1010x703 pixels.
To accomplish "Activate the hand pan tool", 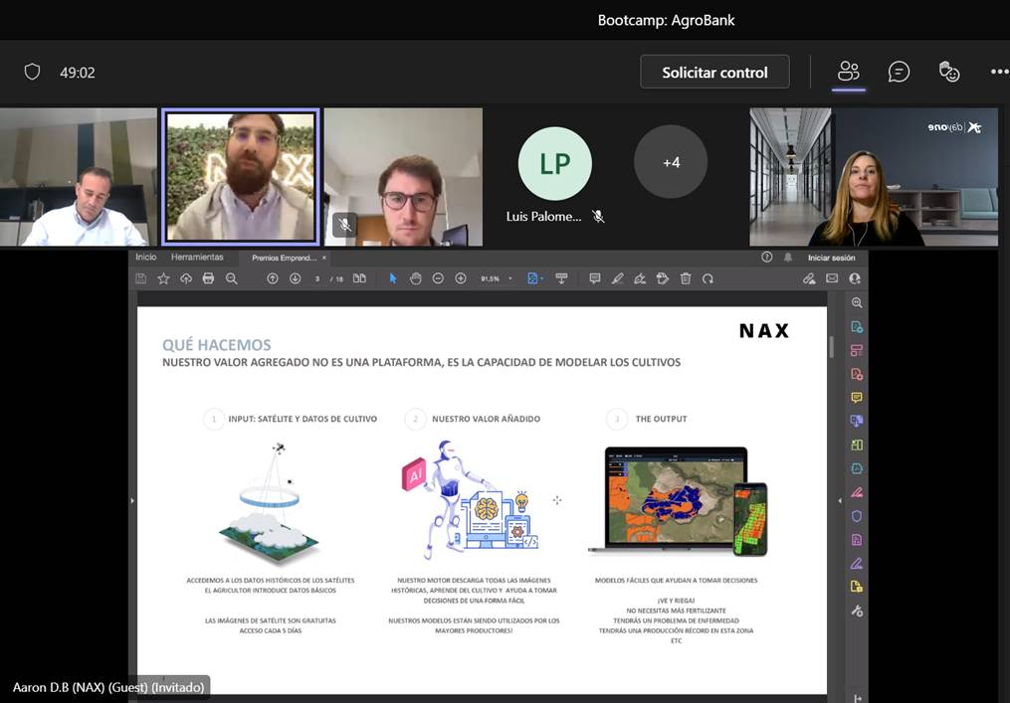I will pos(416,278).
